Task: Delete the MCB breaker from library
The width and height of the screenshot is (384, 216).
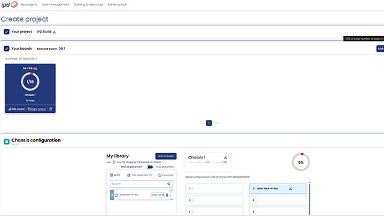Action: (167, 195)
